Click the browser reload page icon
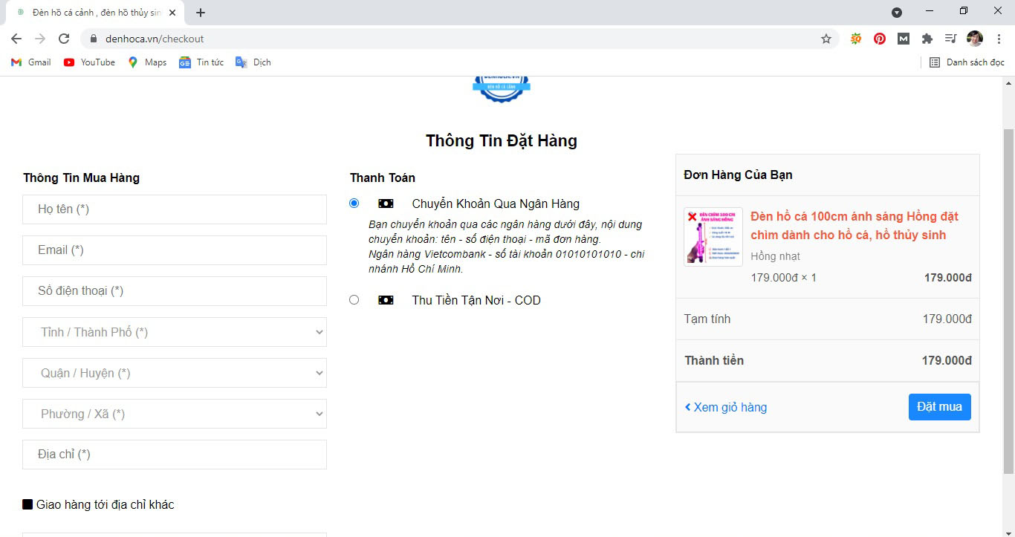The width and height of the screenshot is (1015, 537). click(64, 39)
